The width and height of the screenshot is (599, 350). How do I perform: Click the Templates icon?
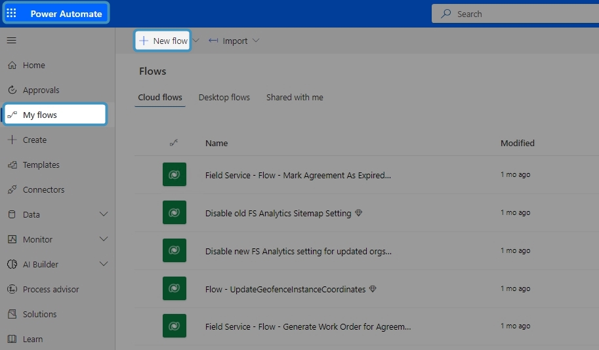pos(12,165)
